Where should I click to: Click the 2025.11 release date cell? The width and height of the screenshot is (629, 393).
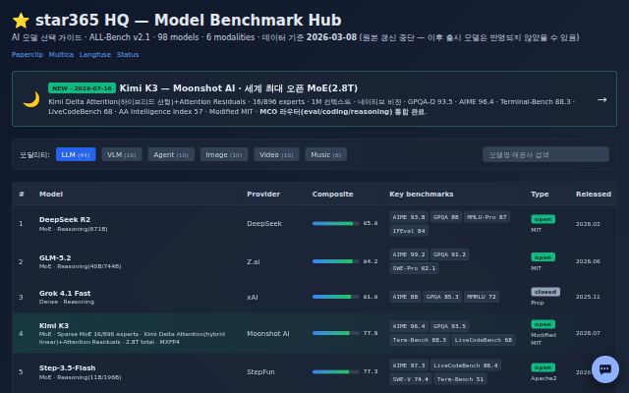click(588, 297)
